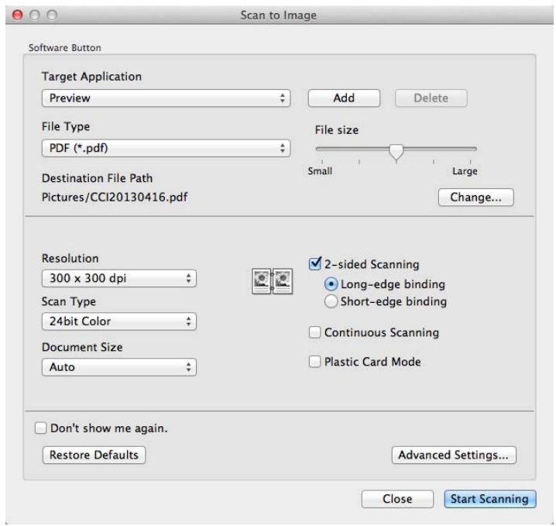Viewport: 556px width, 526px height.
Task: Click the Software Button group label
Action: [64, 47]
